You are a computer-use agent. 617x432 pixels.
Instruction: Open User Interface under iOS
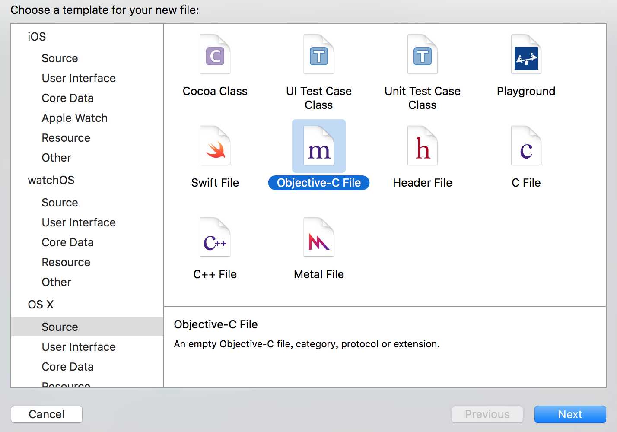point(79,78)
